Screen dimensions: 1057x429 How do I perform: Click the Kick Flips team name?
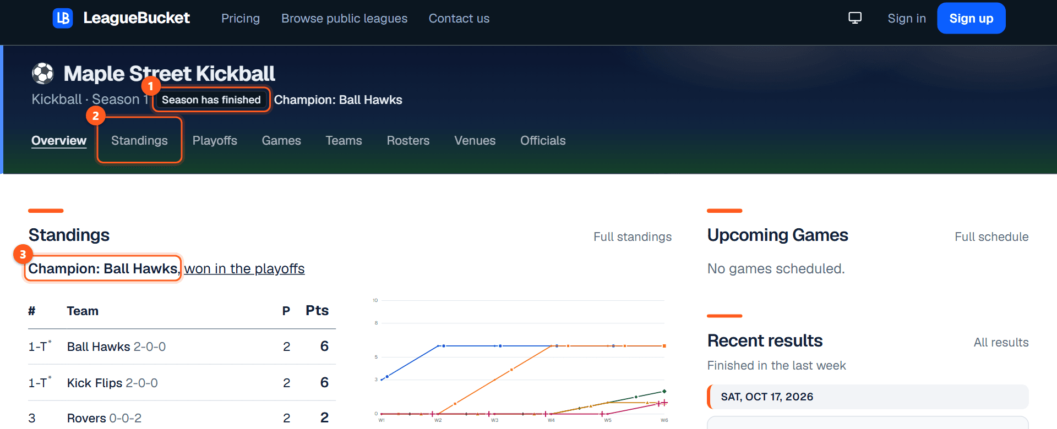pyautogui.click(x=95, y=383)
